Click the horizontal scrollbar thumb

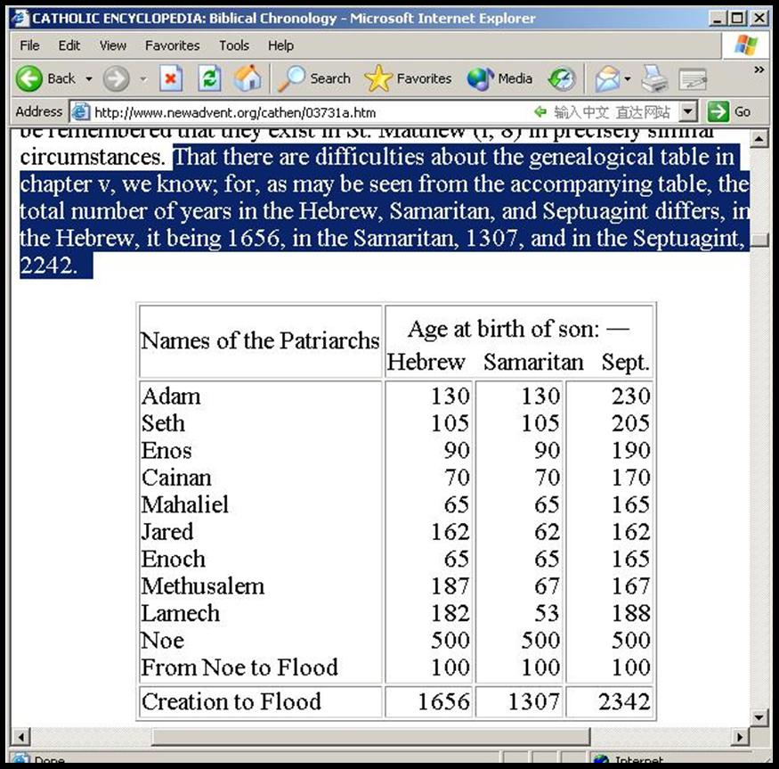(370, 736)
